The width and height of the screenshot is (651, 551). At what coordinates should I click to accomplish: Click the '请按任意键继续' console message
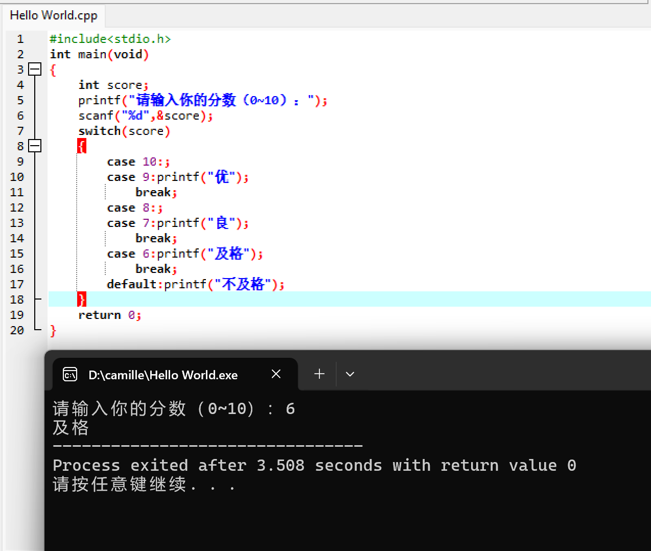pyautogui.click(x=145, y=484)
